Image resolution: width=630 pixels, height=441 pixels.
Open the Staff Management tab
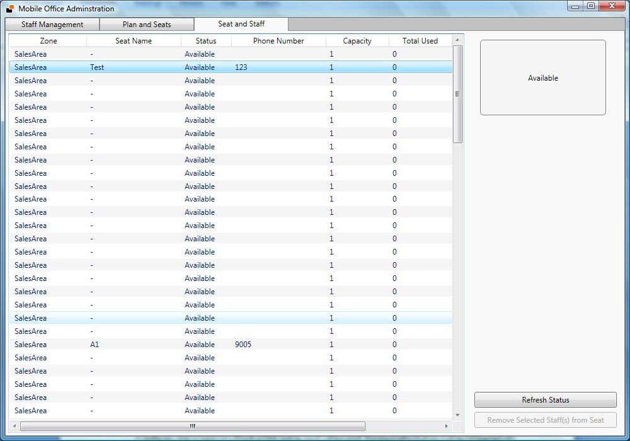(x=52, y=25)
